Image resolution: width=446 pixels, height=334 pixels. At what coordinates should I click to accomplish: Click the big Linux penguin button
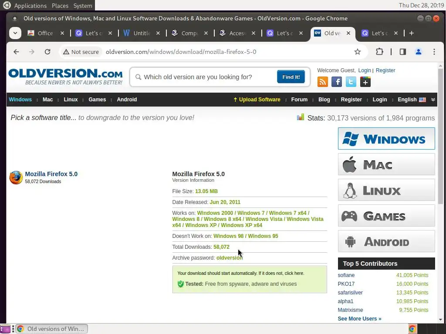click(386, 190)
